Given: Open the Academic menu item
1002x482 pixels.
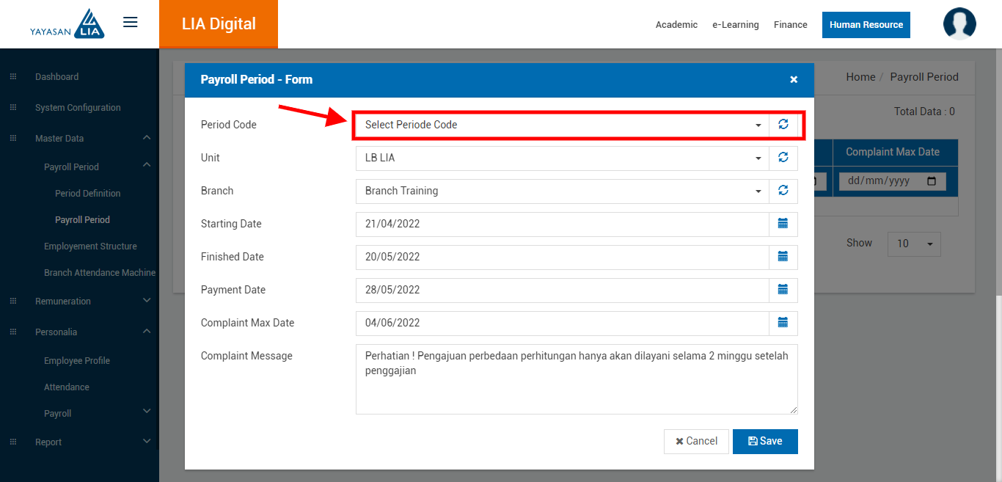Looking at the screenshot, I should pos(676,25).
